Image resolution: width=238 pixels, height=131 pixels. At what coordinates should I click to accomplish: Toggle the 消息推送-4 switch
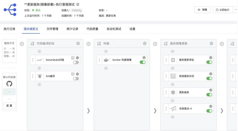[209, 111]
